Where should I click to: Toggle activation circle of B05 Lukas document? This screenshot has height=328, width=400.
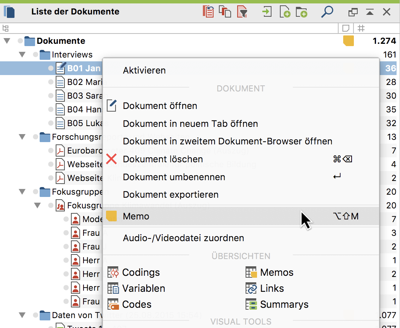click(51, 123)
